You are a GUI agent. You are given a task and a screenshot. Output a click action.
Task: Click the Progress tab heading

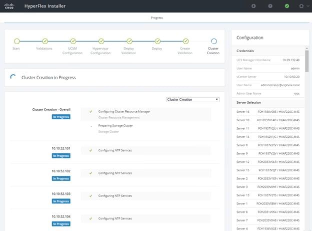click(157, 18)
